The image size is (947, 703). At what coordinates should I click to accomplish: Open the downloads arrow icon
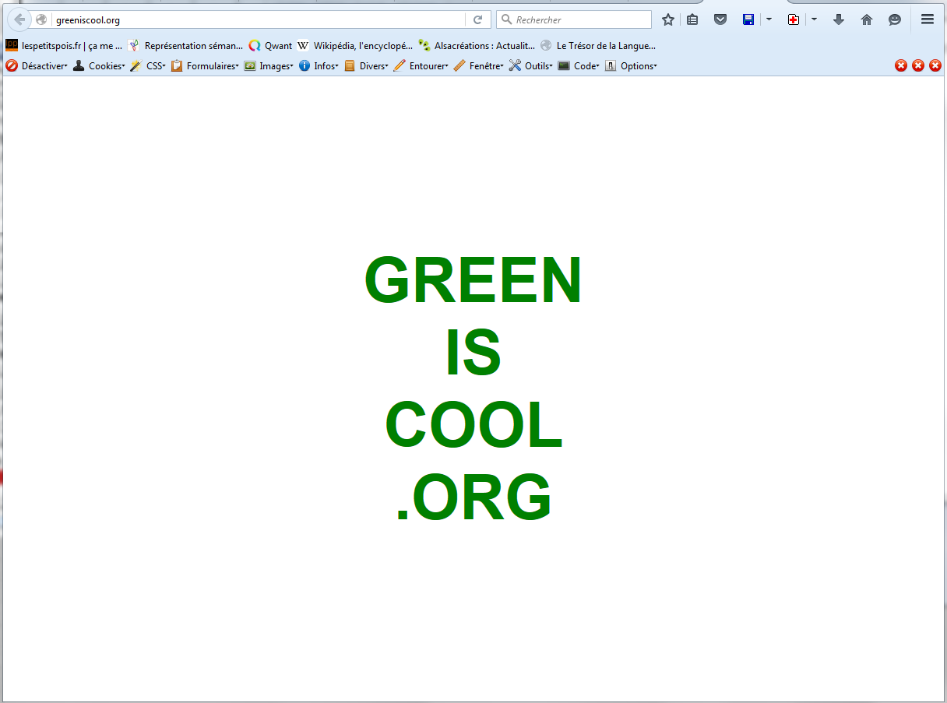[839, 19]
